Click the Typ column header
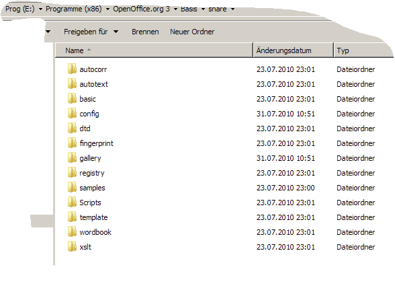This screenshot has height=290, width=395. tap(363, 50)
